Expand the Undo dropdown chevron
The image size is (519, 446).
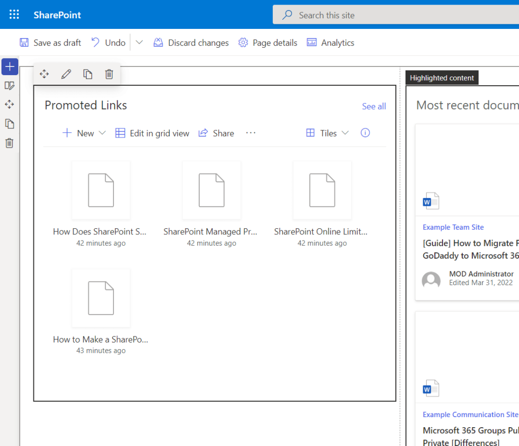coord(139,43)
